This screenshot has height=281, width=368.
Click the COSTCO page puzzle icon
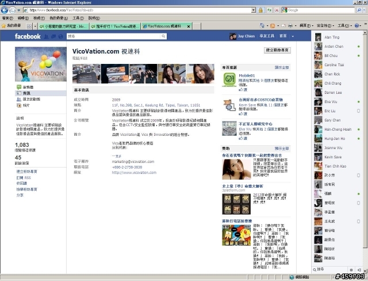(229, 104)
